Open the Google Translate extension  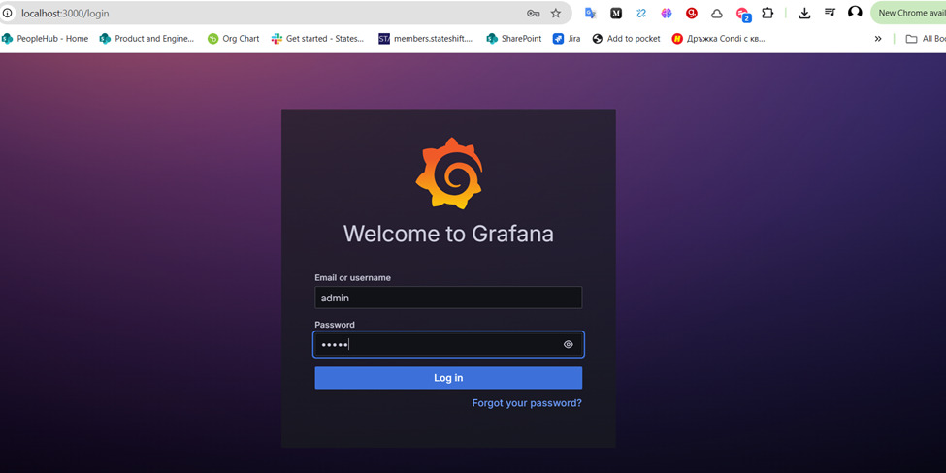point(591,13)
